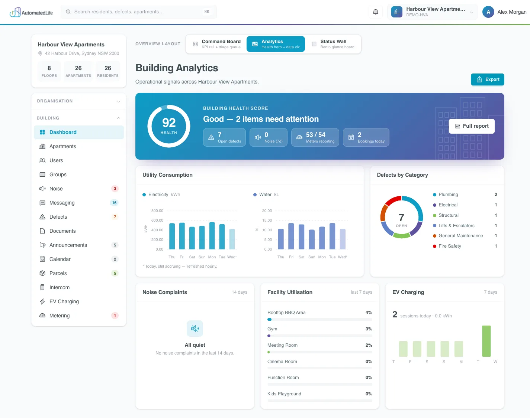Click the 92 Health score ring
Screen dimensions: 530x418
169,126
